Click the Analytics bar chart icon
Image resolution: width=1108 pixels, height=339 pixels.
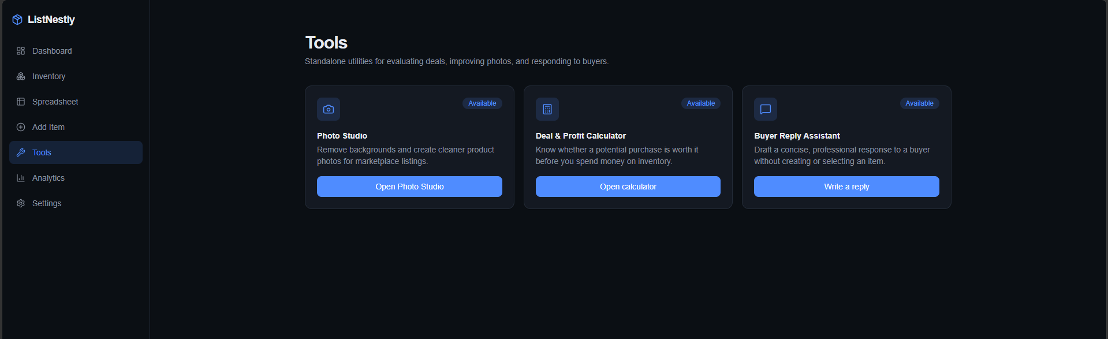click(21, 178)
